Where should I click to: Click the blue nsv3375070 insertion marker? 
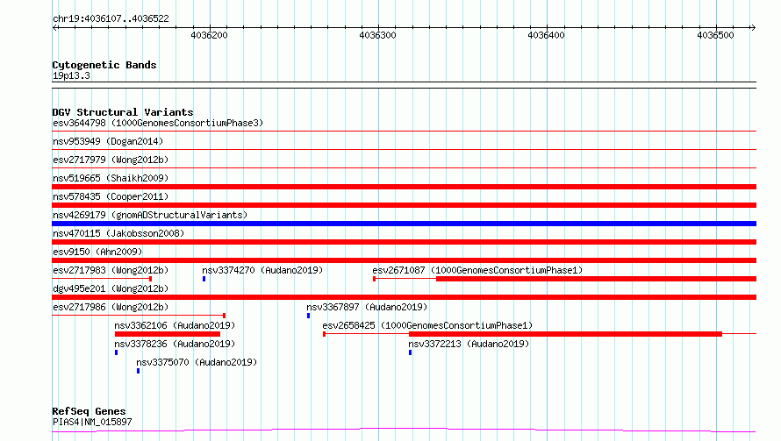click(x=138, y=371)
